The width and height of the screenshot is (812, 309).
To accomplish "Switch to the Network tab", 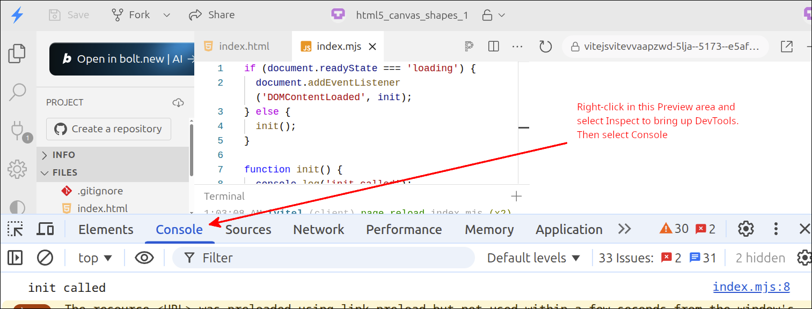I will (x=318, y=229).
